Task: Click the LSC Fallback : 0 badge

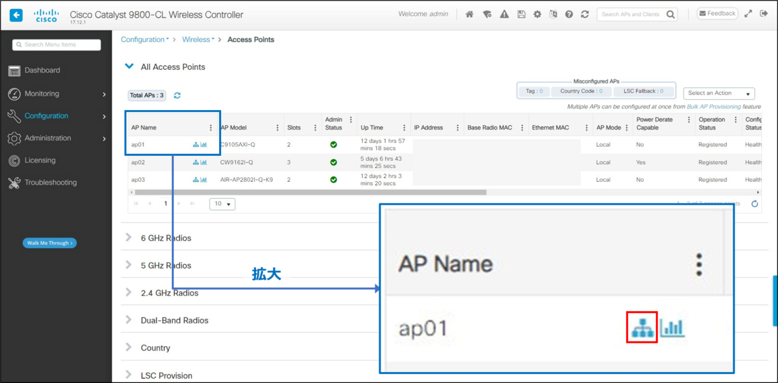Action: 643,91
